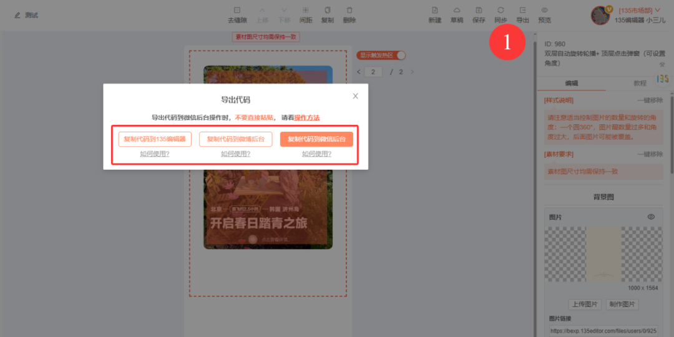
Task: Click the 制作图片 button
Action: click(622, 305)
